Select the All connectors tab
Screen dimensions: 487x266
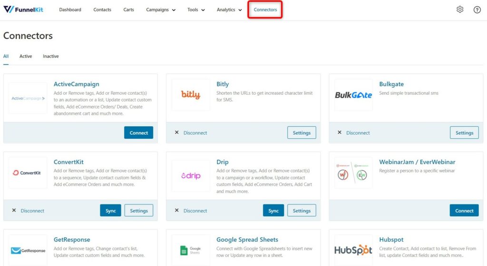[x=6, y=56]
